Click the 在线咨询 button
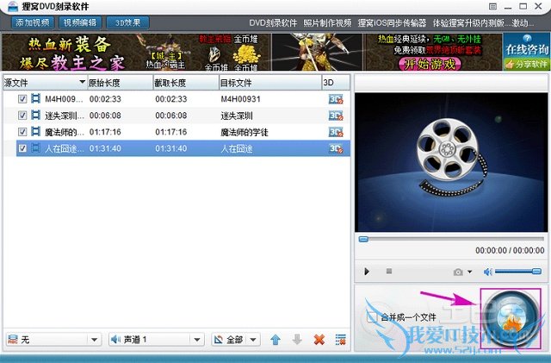The height and width of the screenshot is (363, 551). pyautogui.click(x=526, y=46)
